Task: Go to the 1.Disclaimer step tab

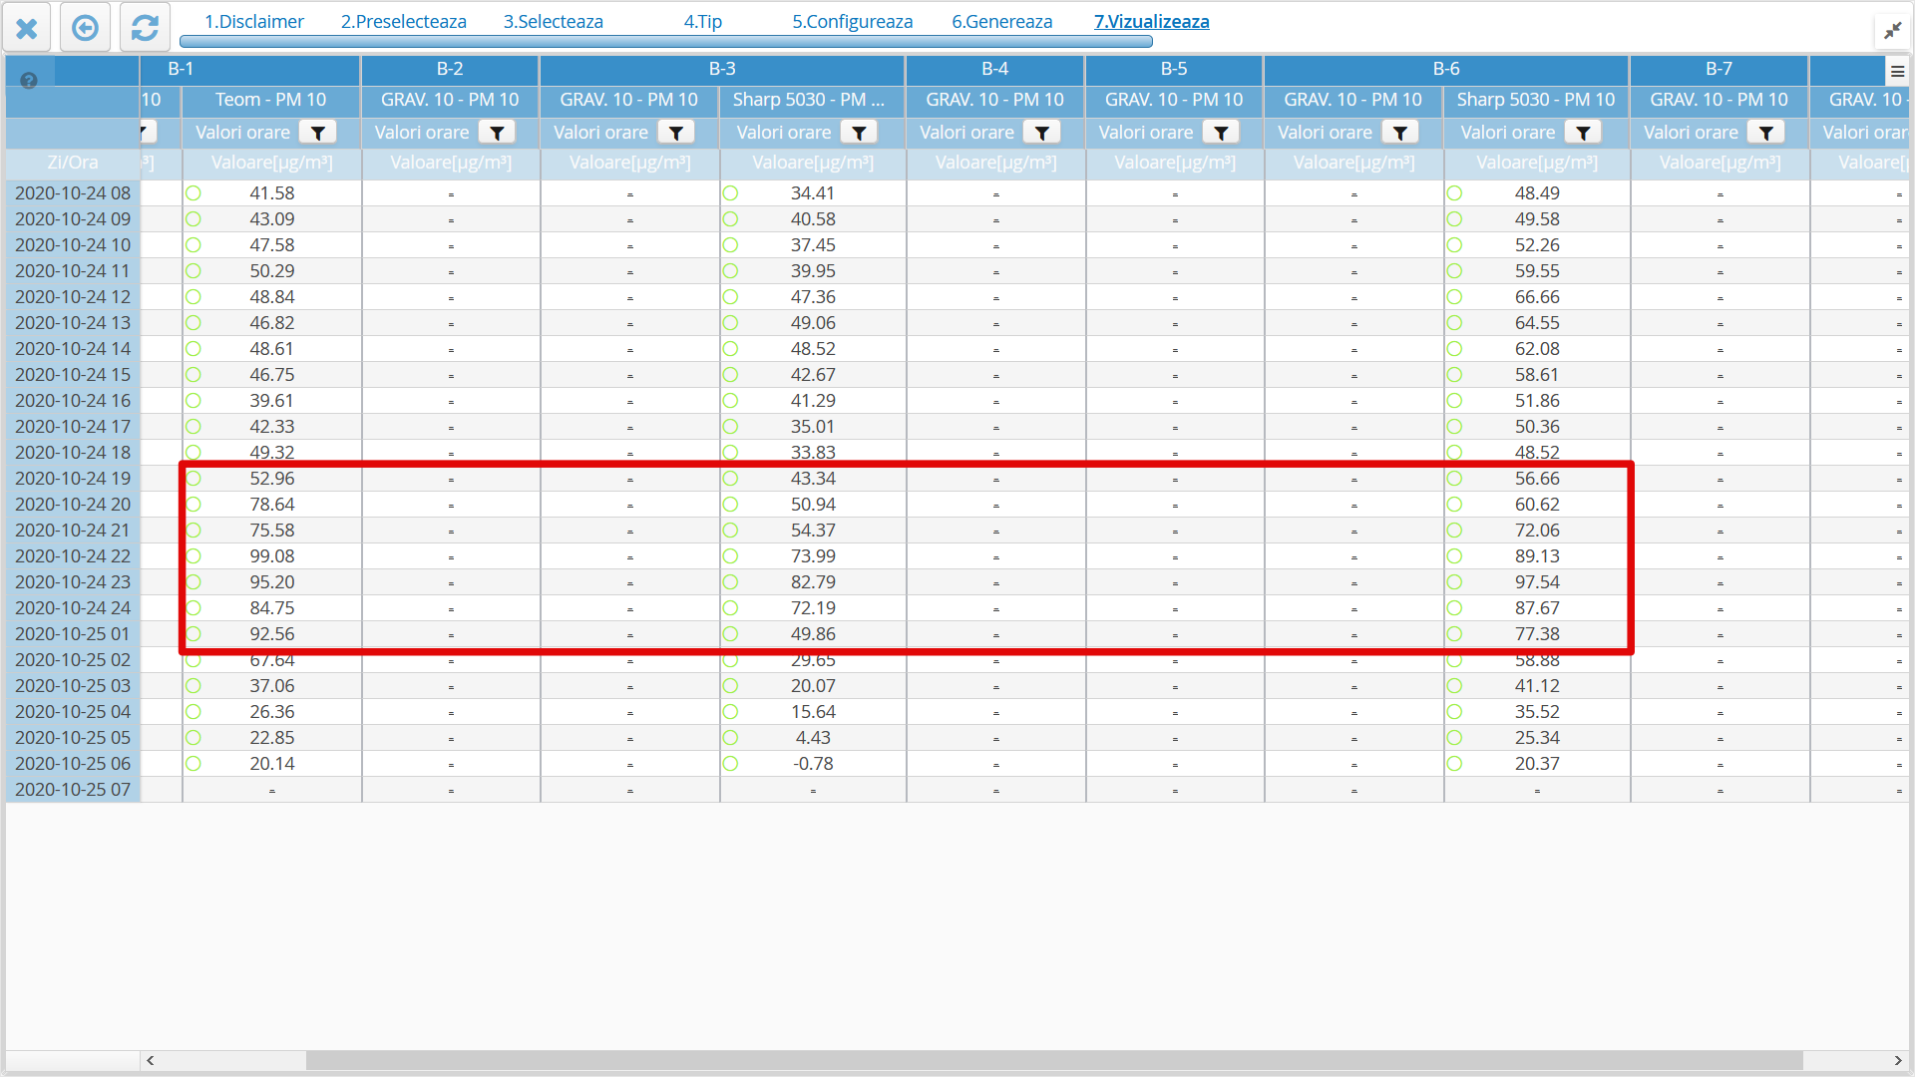Action: [x=254, y=21]
